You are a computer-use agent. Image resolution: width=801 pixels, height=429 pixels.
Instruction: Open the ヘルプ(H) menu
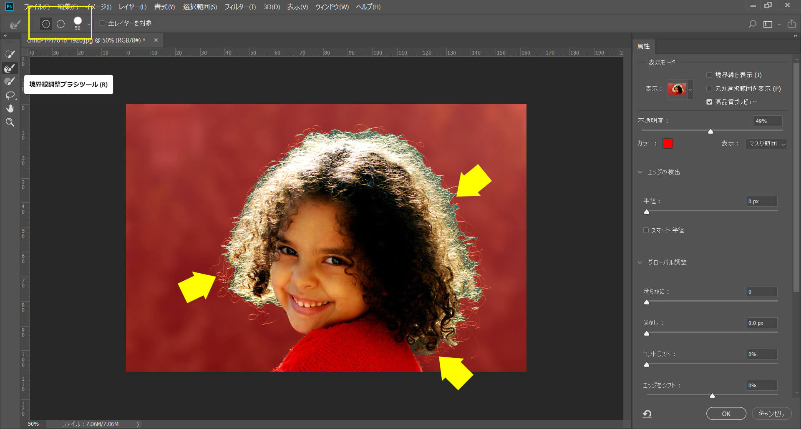(x=368, y=7)
